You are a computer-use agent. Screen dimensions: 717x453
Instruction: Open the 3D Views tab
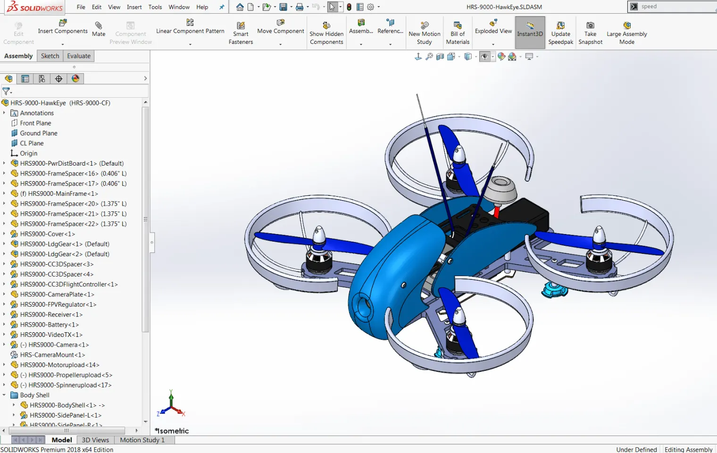coord(95,440)
